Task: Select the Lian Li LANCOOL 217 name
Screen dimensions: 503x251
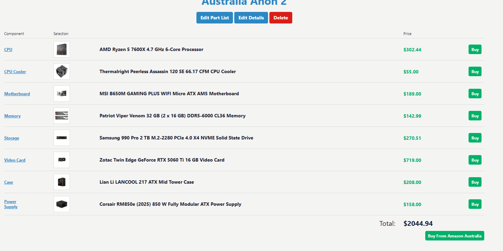Action: [147, 182]
